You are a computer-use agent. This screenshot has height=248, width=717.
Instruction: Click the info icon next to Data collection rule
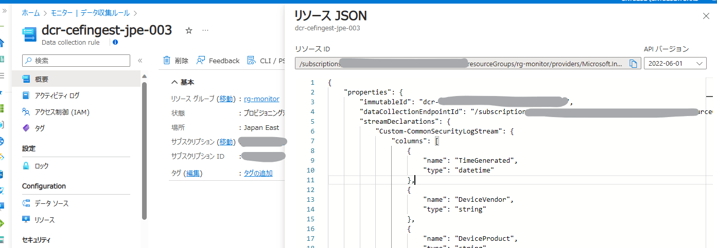[115, 42]
